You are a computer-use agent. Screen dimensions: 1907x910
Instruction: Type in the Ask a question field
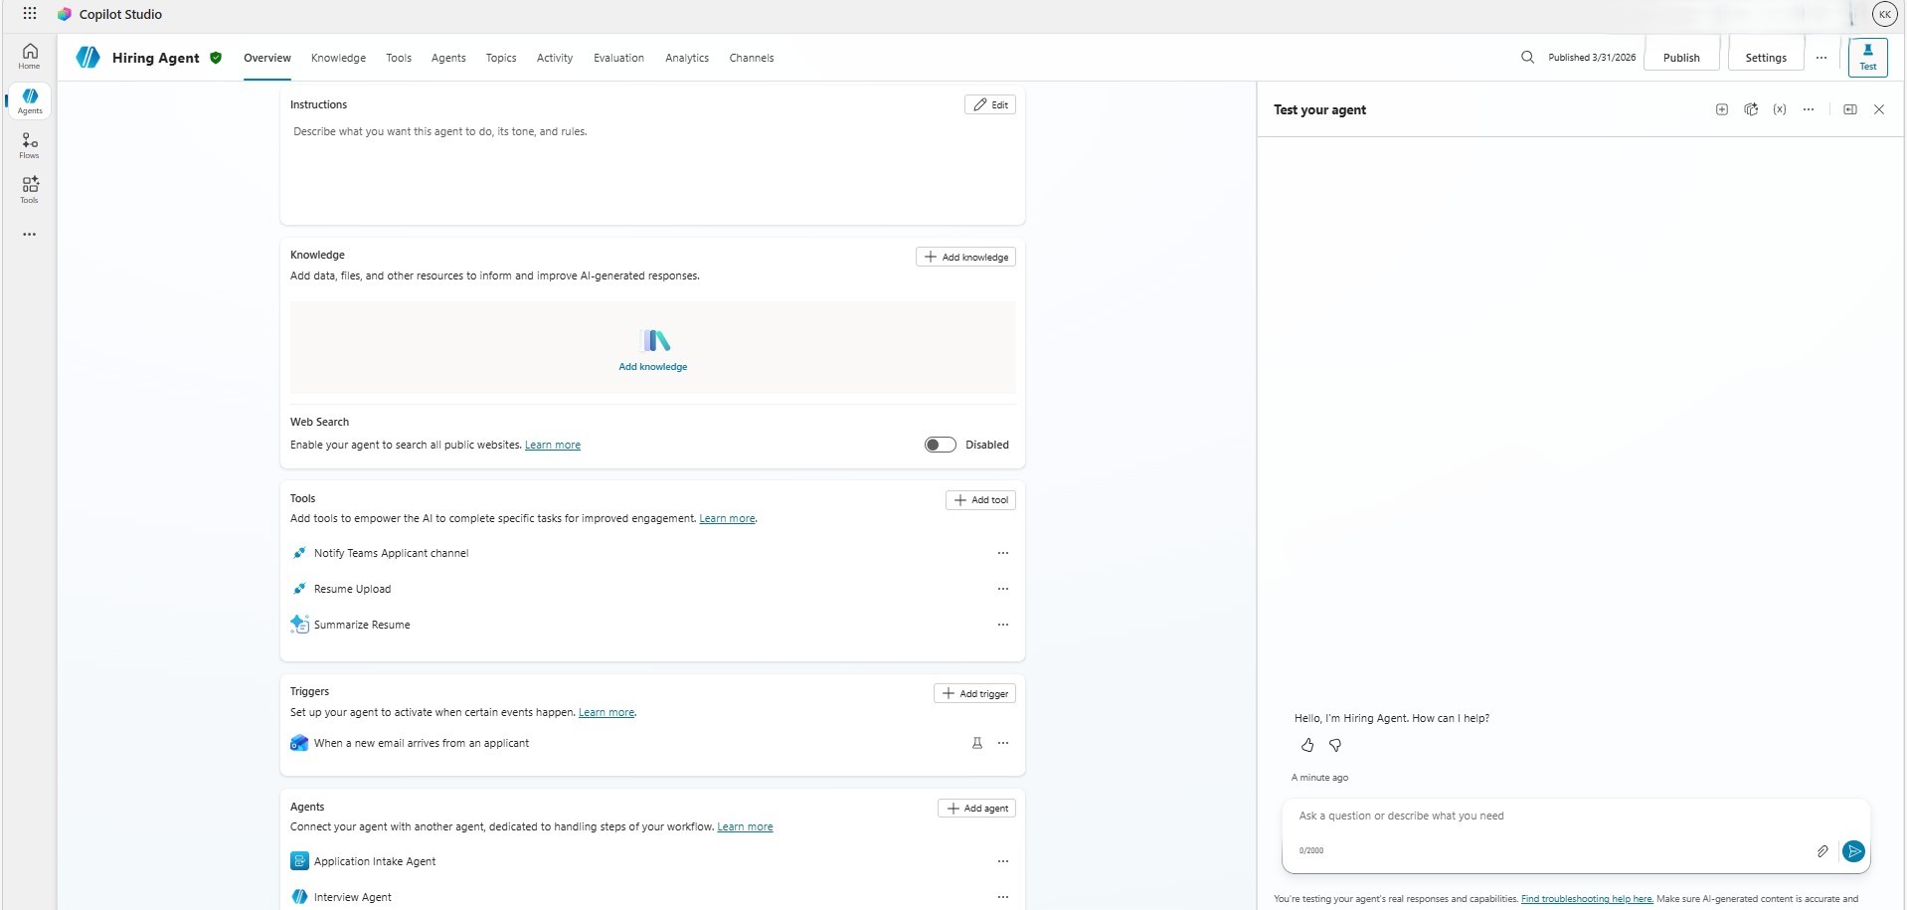(x=1551, y=817)
